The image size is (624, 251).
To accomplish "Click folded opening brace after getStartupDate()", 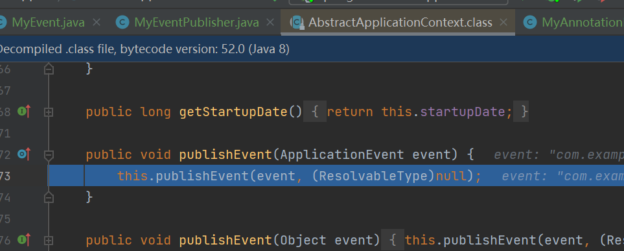I will 315,112.
